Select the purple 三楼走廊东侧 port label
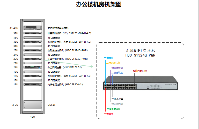This screenshot has width=199, height=129. pyautogui.click(x=116, y=68)
